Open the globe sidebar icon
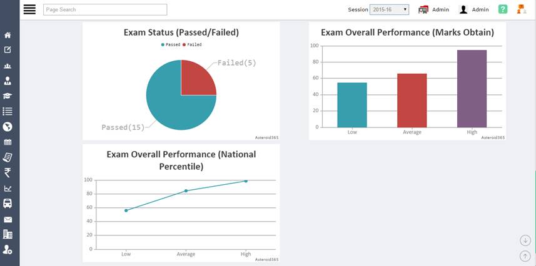This screenshot has height=266, width=536. pos(8,127)
